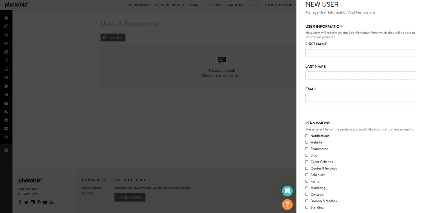422x213 pixels.
Task: Open the Domain globe icon
Action: 6,120
